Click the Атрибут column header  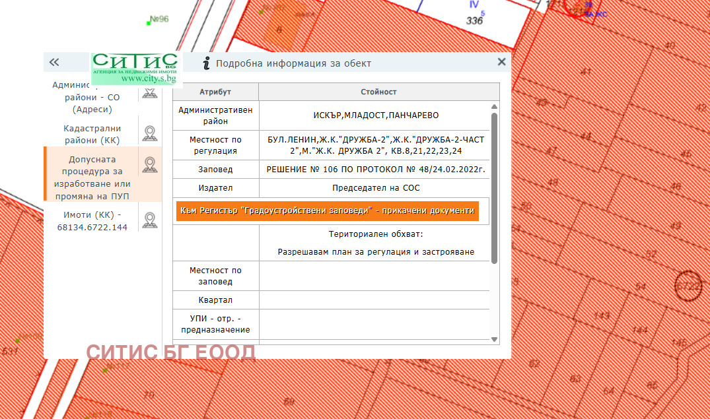click(215, 92)
